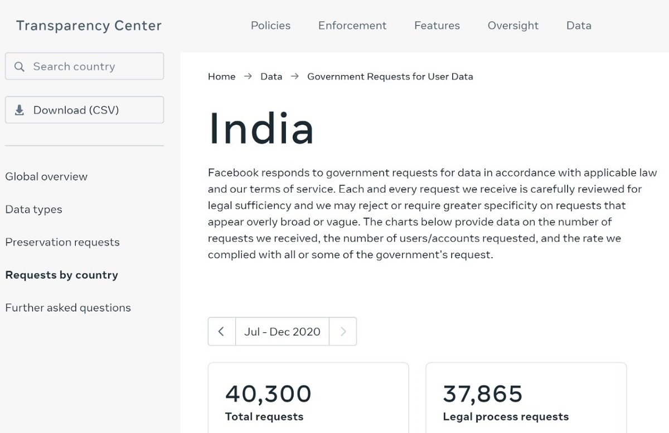Image resolution: width=669 pixels, height=433 pixels.
Task: Click Home in the breadcrumb
Action: tap(221, 77)
